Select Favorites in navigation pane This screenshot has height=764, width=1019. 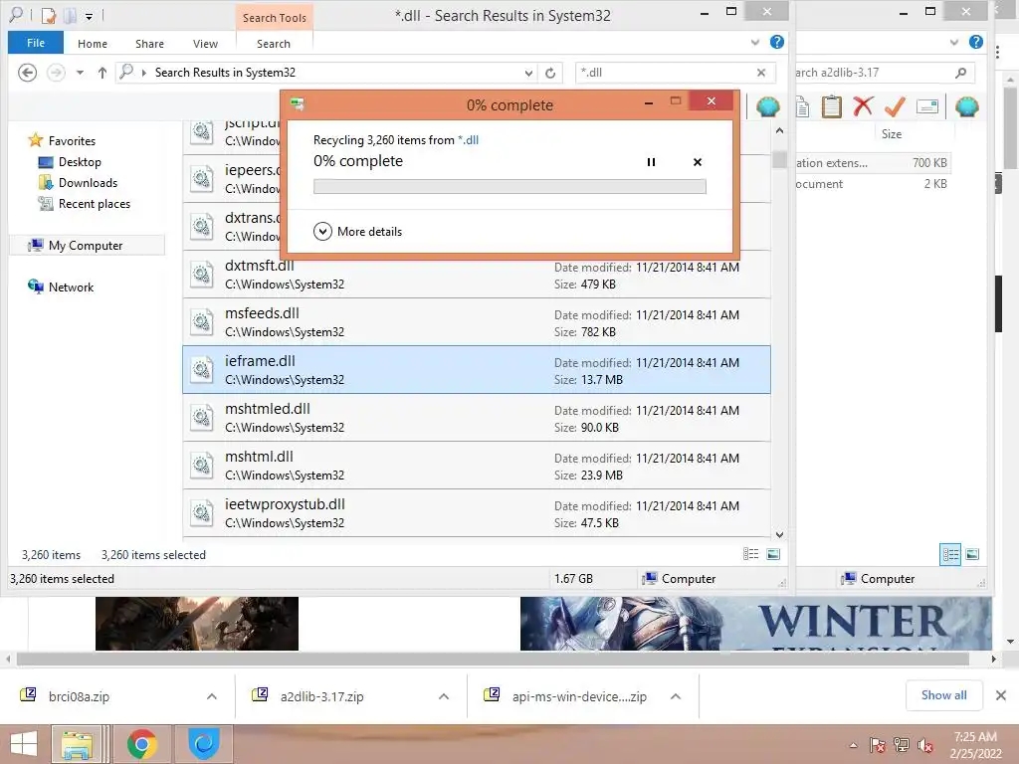click(72, 141)
